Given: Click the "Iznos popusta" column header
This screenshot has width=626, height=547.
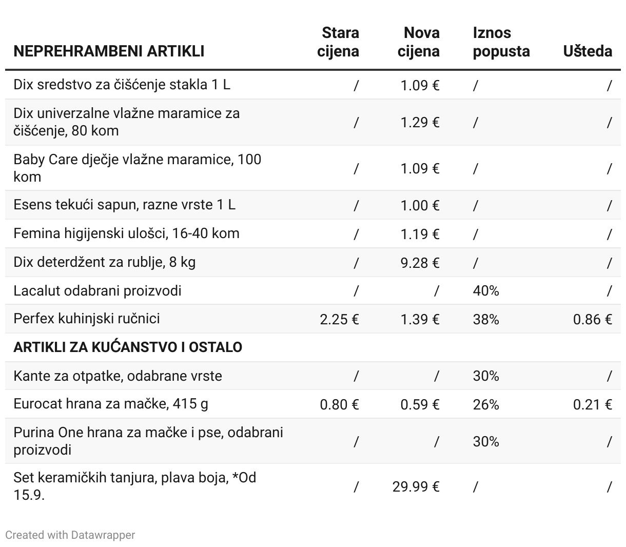Looking at the screenshot, I should coord(501,42).
